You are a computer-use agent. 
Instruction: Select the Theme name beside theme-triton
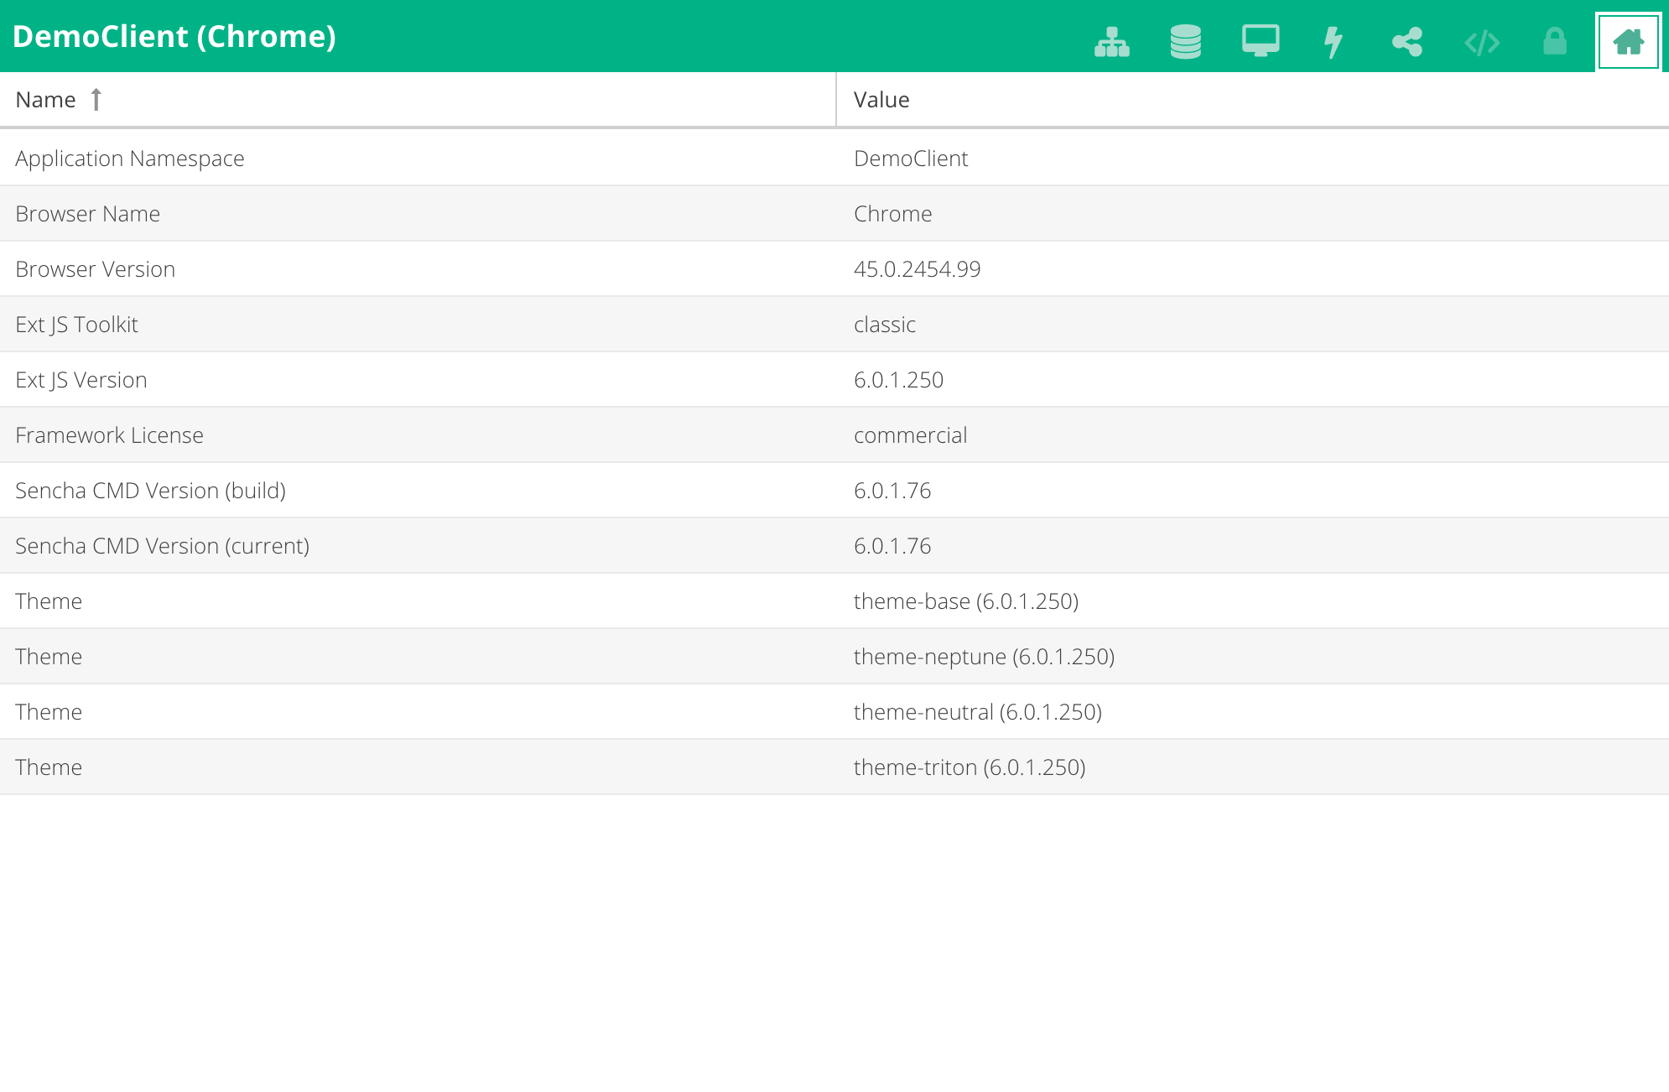49,767
